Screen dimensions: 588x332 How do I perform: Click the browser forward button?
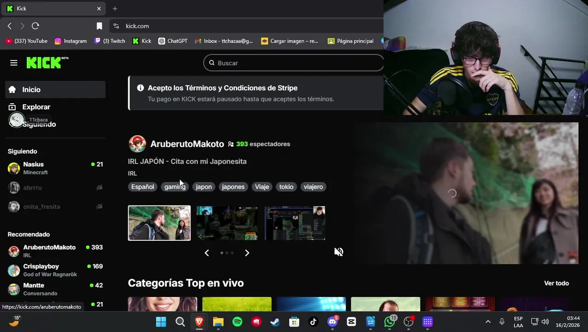tap(22, 26)
